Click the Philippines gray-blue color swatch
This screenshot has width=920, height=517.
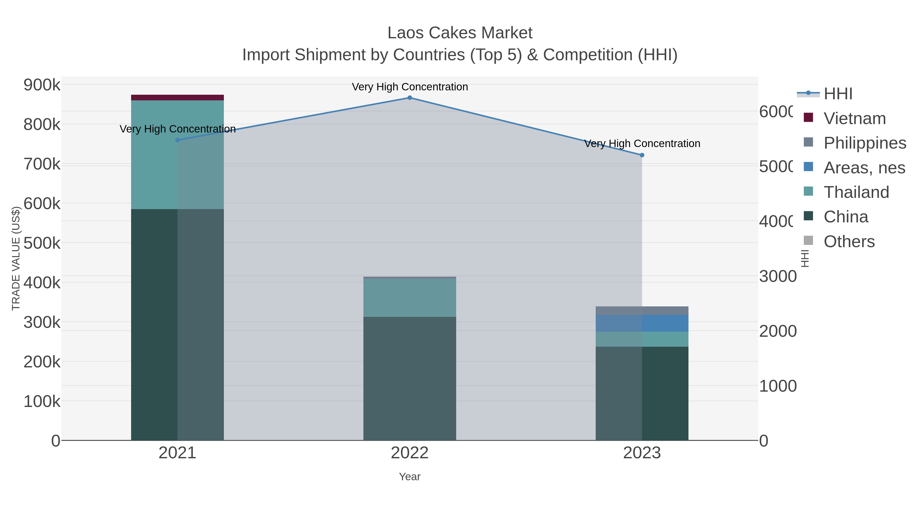808,142
